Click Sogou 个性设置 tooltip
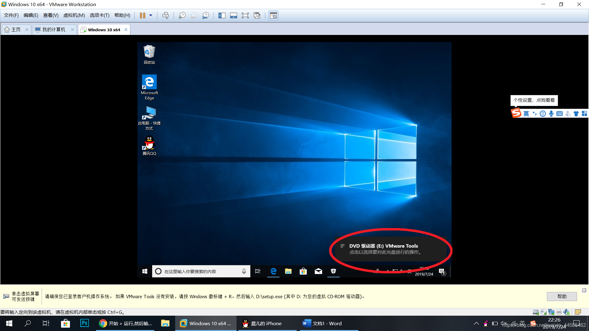589x331 pixels. pyautogui.click(x=534, y=100)
